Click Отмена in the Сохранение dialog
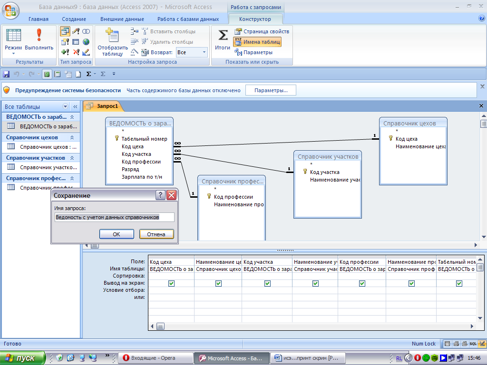This screenshot has height=365, width=487. click(x=156, y=234)
